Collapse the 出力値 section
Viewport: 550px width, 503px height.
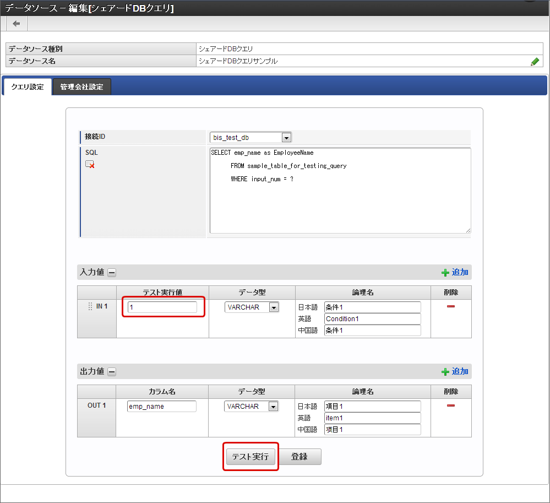pyautogui.click(x=112, y=371)
